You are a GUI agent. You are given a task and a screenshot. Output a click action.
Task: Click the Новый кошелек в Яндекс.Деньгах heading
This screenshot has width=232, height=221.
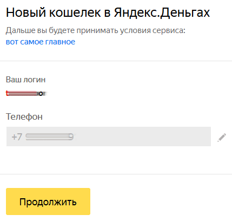pos(108,12)
